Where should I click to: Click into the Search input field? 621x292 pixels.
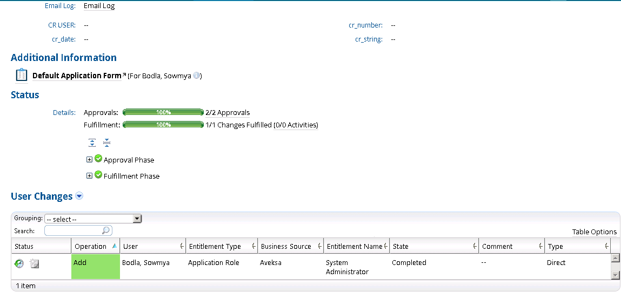pyautogui.click(x=73, y=230)
